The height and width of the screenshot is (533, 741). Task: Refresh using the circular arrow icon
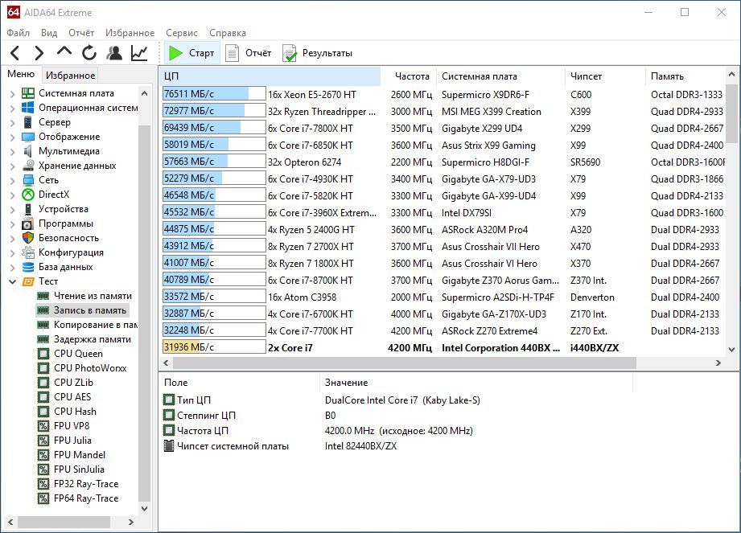pyautogui.click(x=89, y=53)
